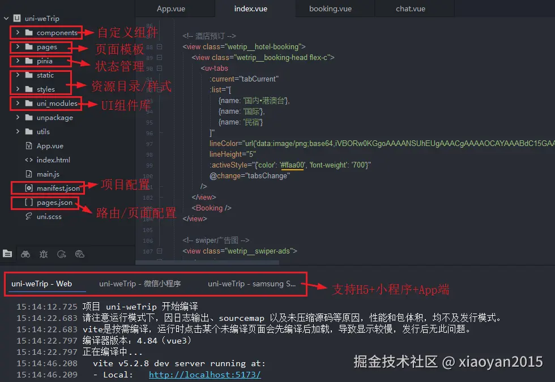This screenshot has width=555, height=382.
Task: Open the bug debug icon
Action: click(x=44, y=254)
